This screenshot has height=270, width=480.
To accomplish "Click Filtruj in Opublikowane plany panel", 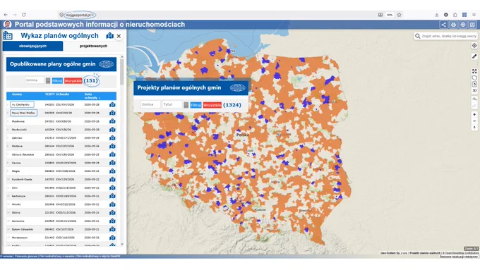I will [57, 81].
